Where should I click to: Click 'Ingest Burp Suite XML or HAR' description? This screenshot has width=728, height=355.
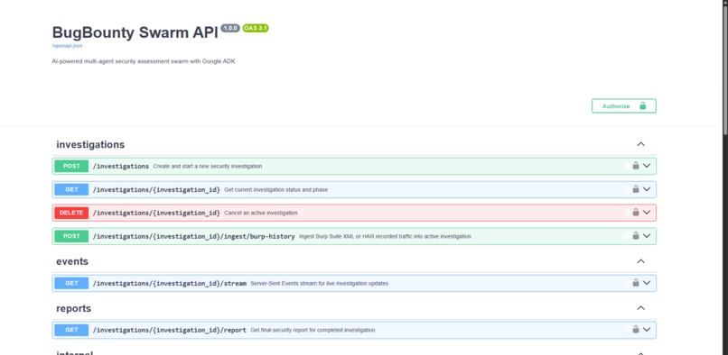(385, 236)
